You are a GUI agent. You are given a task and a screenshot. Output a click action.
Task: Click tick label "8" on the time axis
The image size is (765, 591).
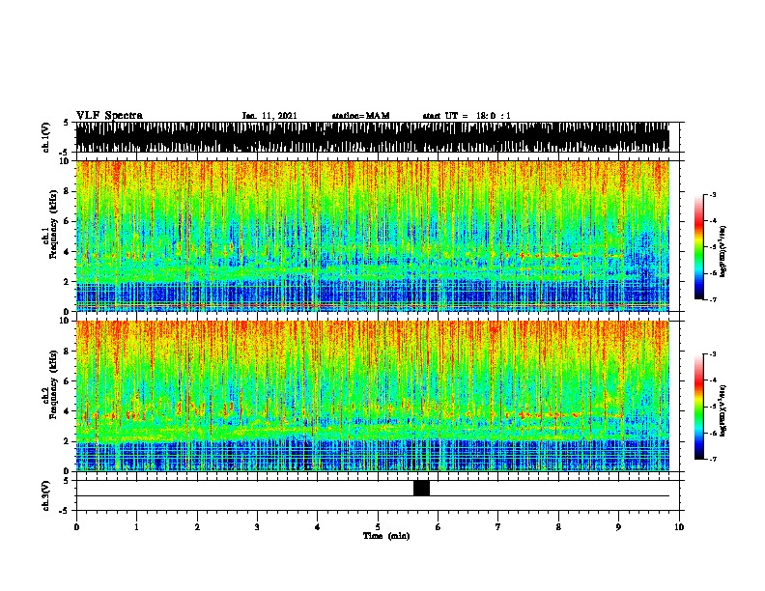[558, 527]
